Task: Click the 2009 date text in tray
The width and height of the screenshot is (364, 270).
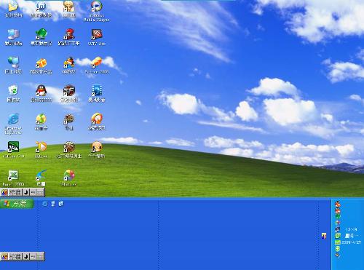Action: pyautogui.click(x=351, y=242)
